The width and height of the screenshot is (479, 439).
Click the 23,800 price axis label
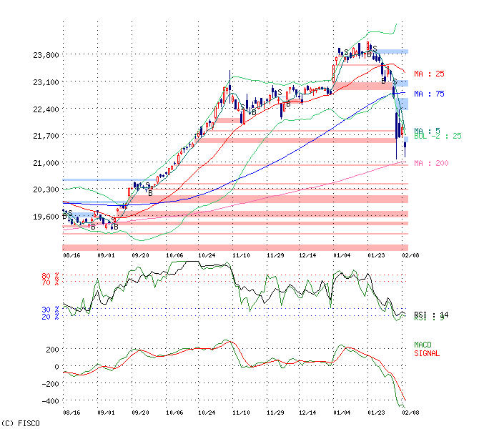[46, 55]
